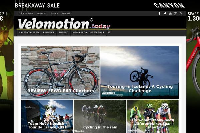Open News From The Editors menu
Image resolution: width=200 pixels, height=133 pixels.
(88, 33)
